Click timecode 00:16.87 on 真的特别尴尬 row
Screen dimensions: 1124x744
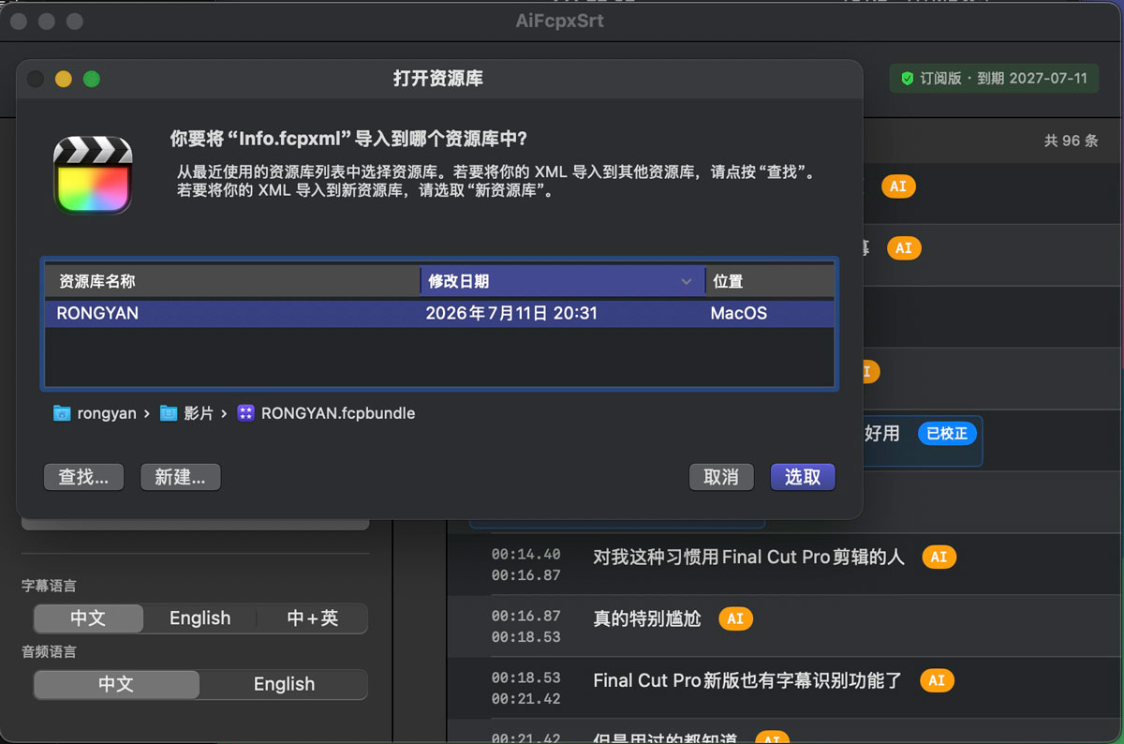pyautogui.click(x=525, y=617)
